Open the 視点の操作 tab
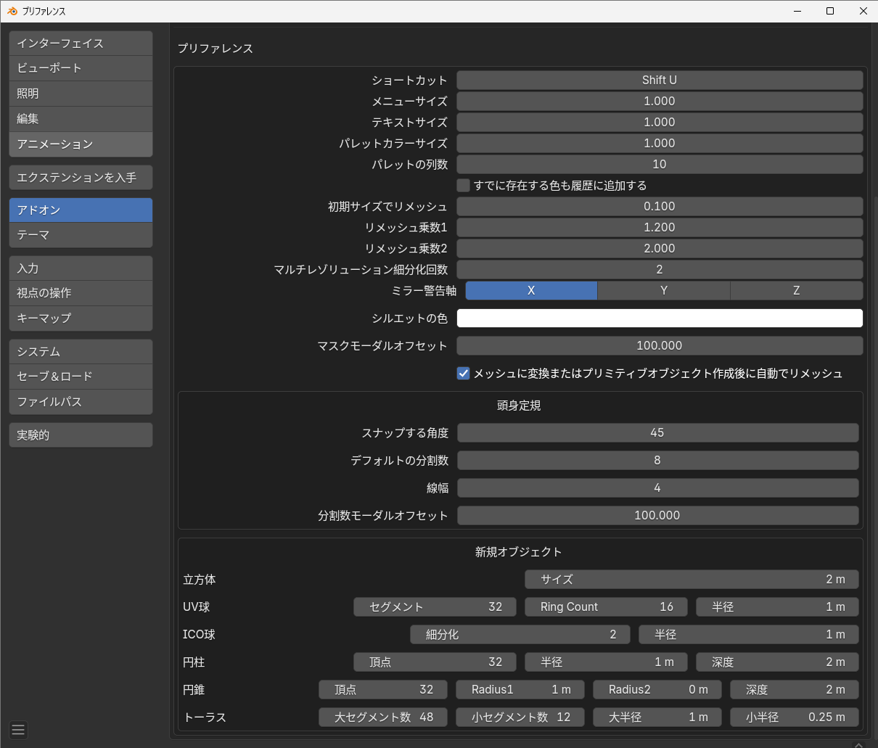 pos(81,293)
